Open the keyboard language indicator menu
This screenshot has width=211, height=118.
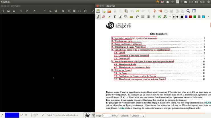[177, 2]
